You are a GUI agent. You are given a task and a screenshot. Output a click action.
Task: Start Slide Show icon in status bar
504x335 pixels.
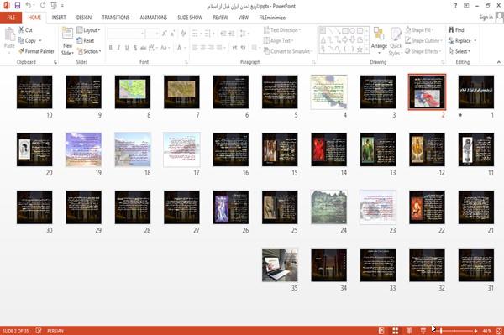click(423, 331)
